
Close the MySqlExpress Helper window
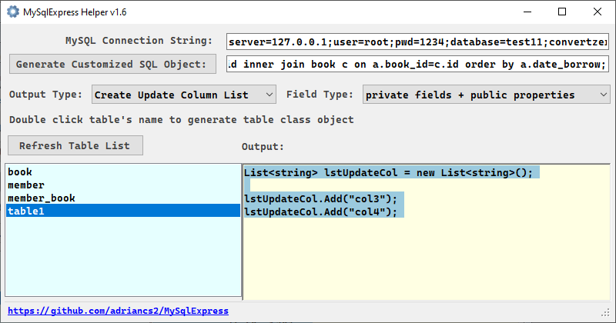tap(598, 12)
